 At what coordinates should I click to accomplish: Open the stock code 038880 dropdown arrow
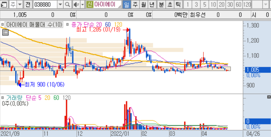click(60, 5)
